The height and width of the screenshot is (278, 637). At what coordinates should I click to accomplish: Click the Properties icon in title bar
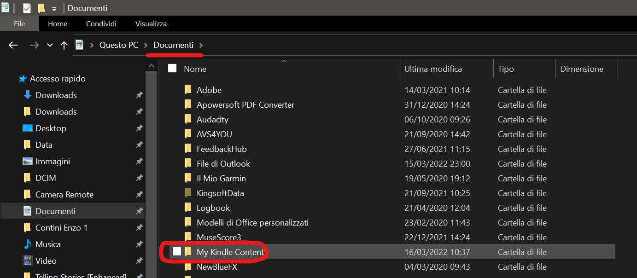pyautogui.click(x=27, y=8)
